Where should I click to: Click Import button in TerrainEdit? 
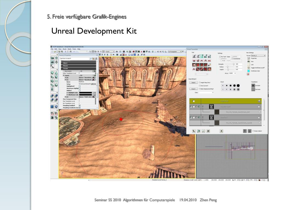pos(193,83)
